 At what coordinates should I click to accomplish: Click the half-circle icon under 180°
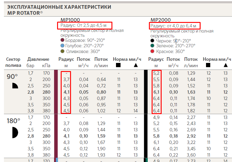15,132
